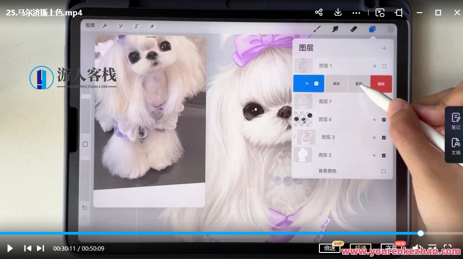Select the 图层 1 layer row

point(342,66)
